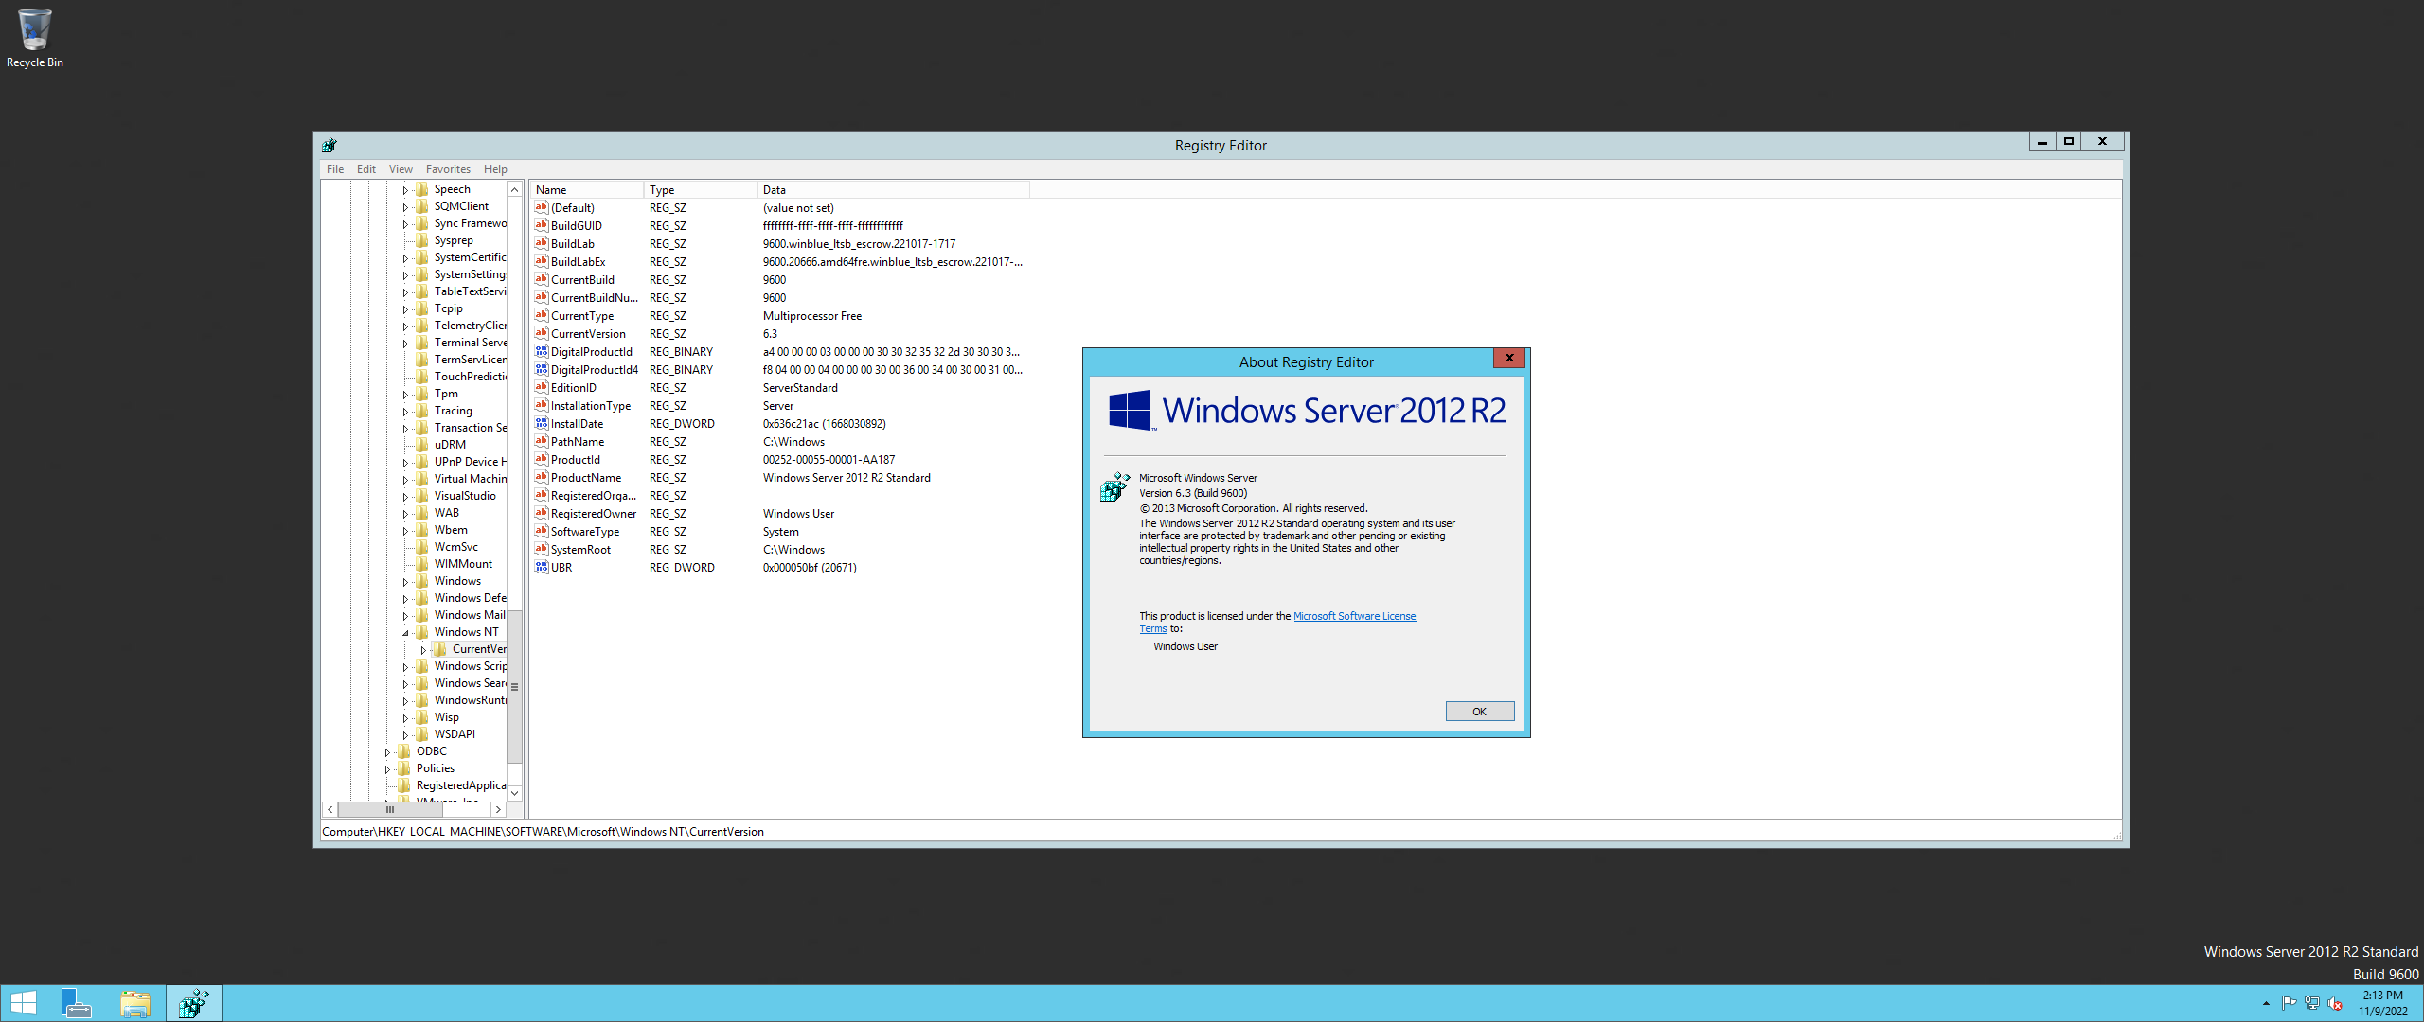Image resolution: width=2424 pixels, height=1022 pixels.
Task: Select the BuildLabEx value name
Action: (578, 261)
